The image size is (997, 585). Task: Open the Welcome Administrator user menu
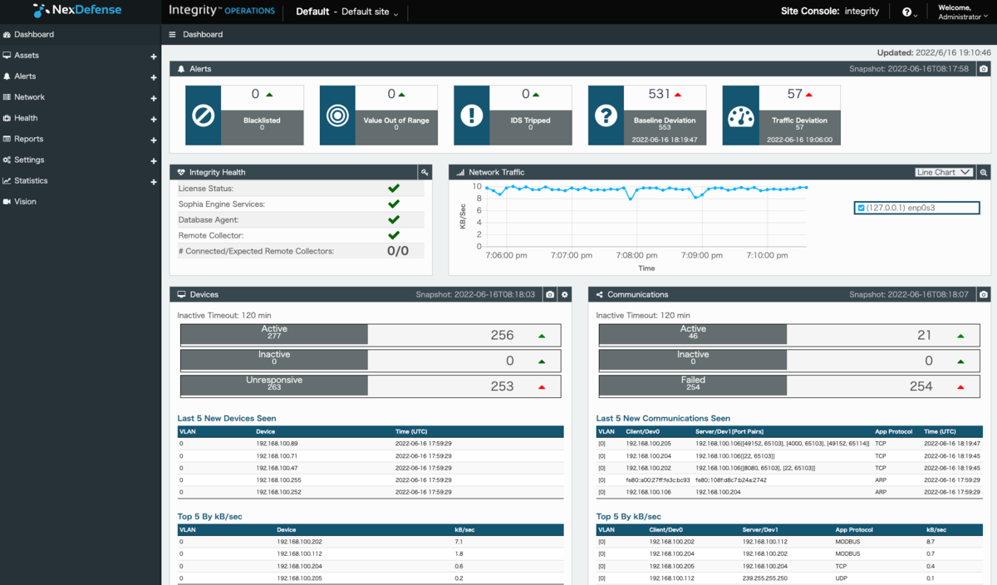[x=959, y=12]
